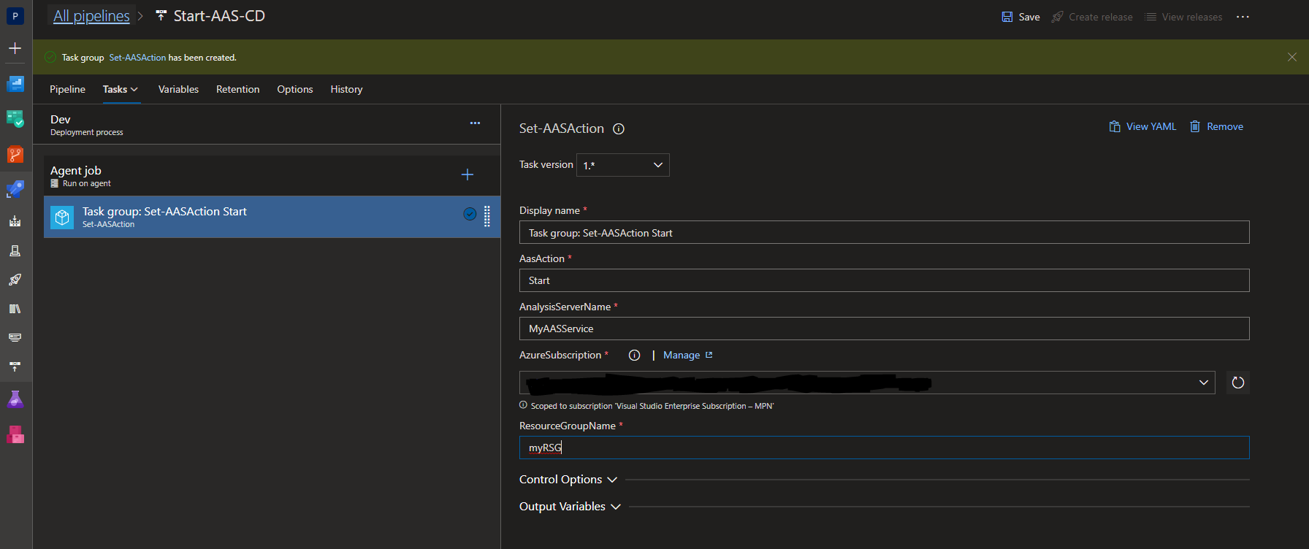The width and height of the screenshot is (1309, 549).
Task: Click the Start-AAS-CD pipeline title
Action: tap(219, 16)
